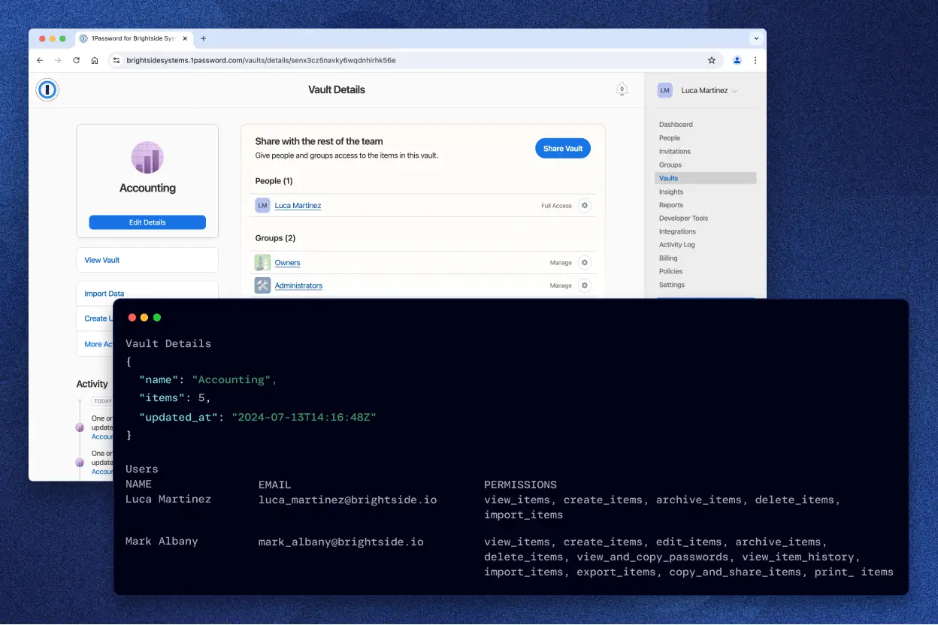Open the Chrome profile icon
Image resolution: width=938 pixels, height=625 pixels.
click(737, 60)
